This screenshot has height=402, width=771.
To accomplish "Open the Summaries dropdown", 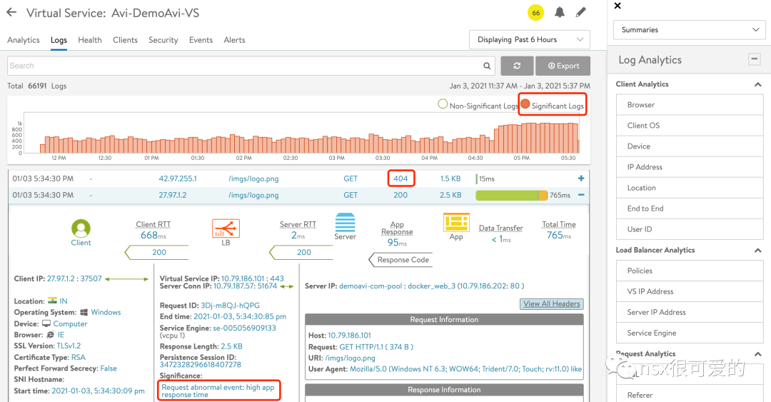I will point(689,30).
